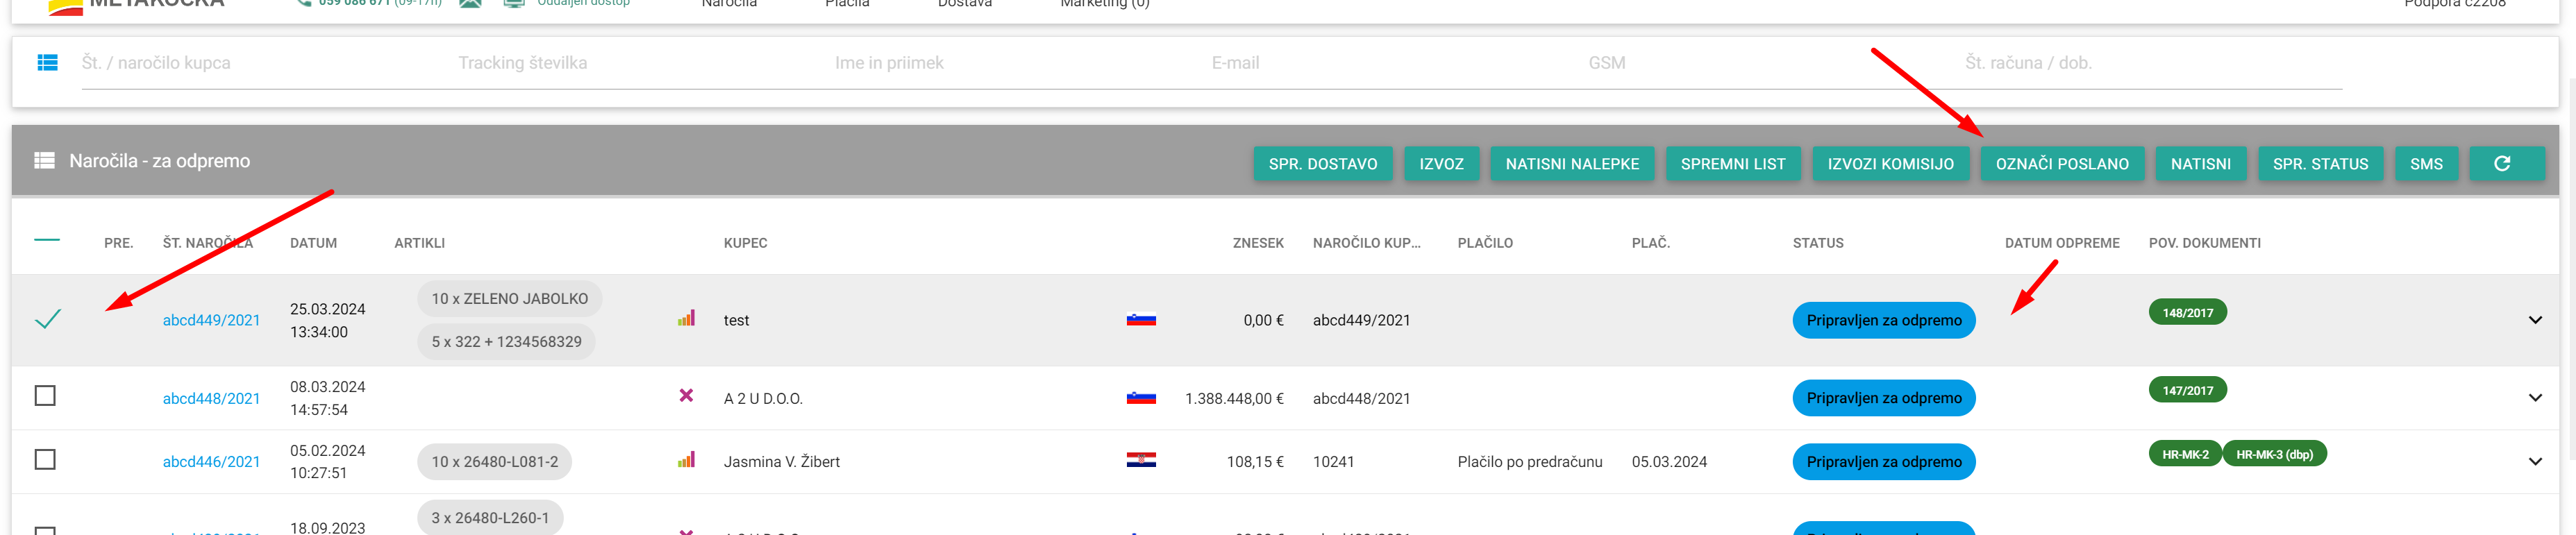Sort by the STATUS column header
This screenshot has height=535, width=2576.
coord(1818,243)
